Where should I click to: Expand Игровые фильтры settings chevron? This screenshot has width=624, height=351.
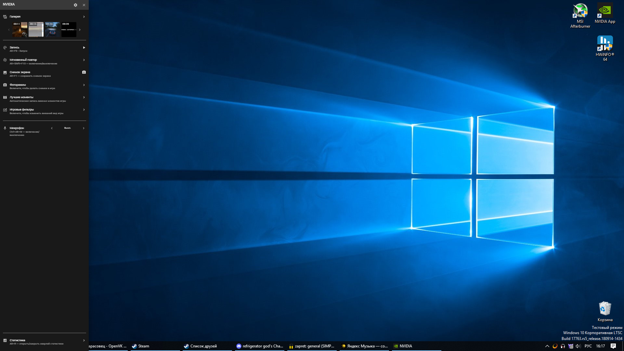point(84,110)
